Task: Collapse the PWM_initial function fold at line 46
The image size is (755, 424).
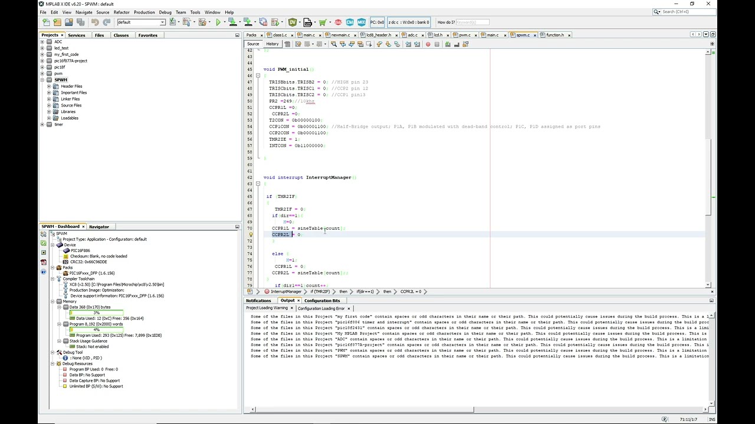Action: (258, 76)
